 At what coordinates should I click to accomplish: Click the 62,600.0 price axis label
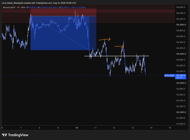(181, 95)
